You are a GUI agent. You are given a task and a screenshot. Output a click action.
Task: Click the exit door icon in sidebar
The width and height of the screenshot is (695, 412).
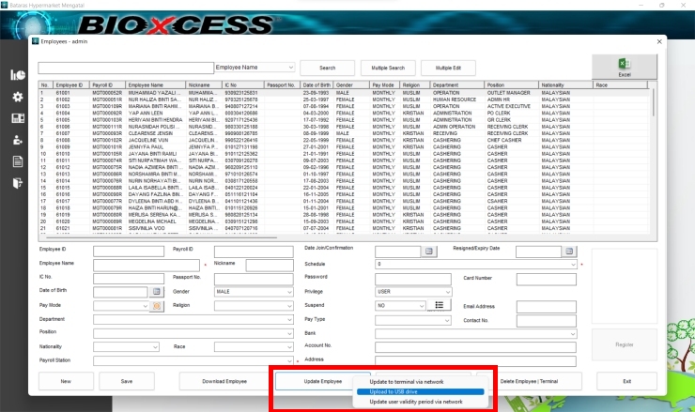pyautogui.click(x=17, y=183)
